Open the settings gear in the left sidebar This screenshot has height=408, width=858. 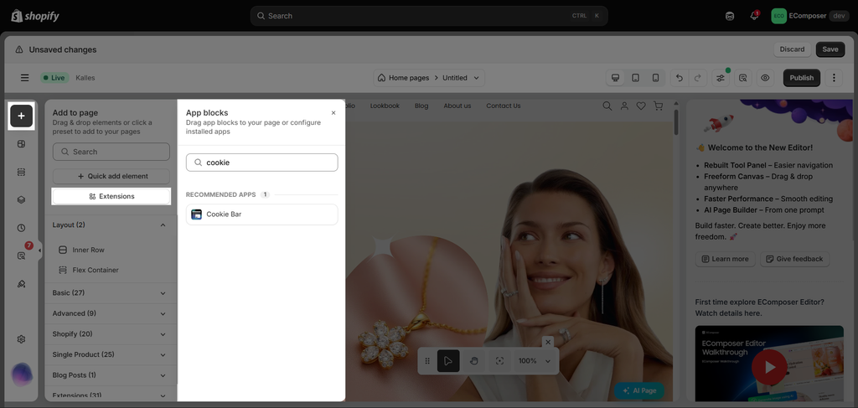(x=21, y=339)
